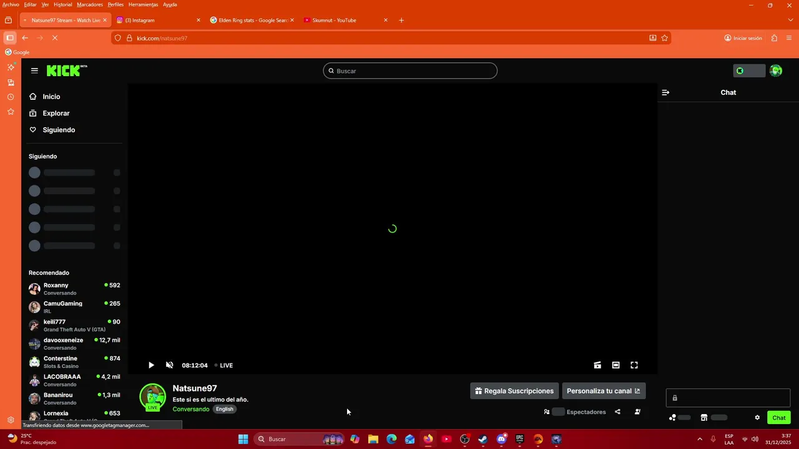Open the Natsune97 channel avatar
799x449 pixels.
(x=152, y=397)
